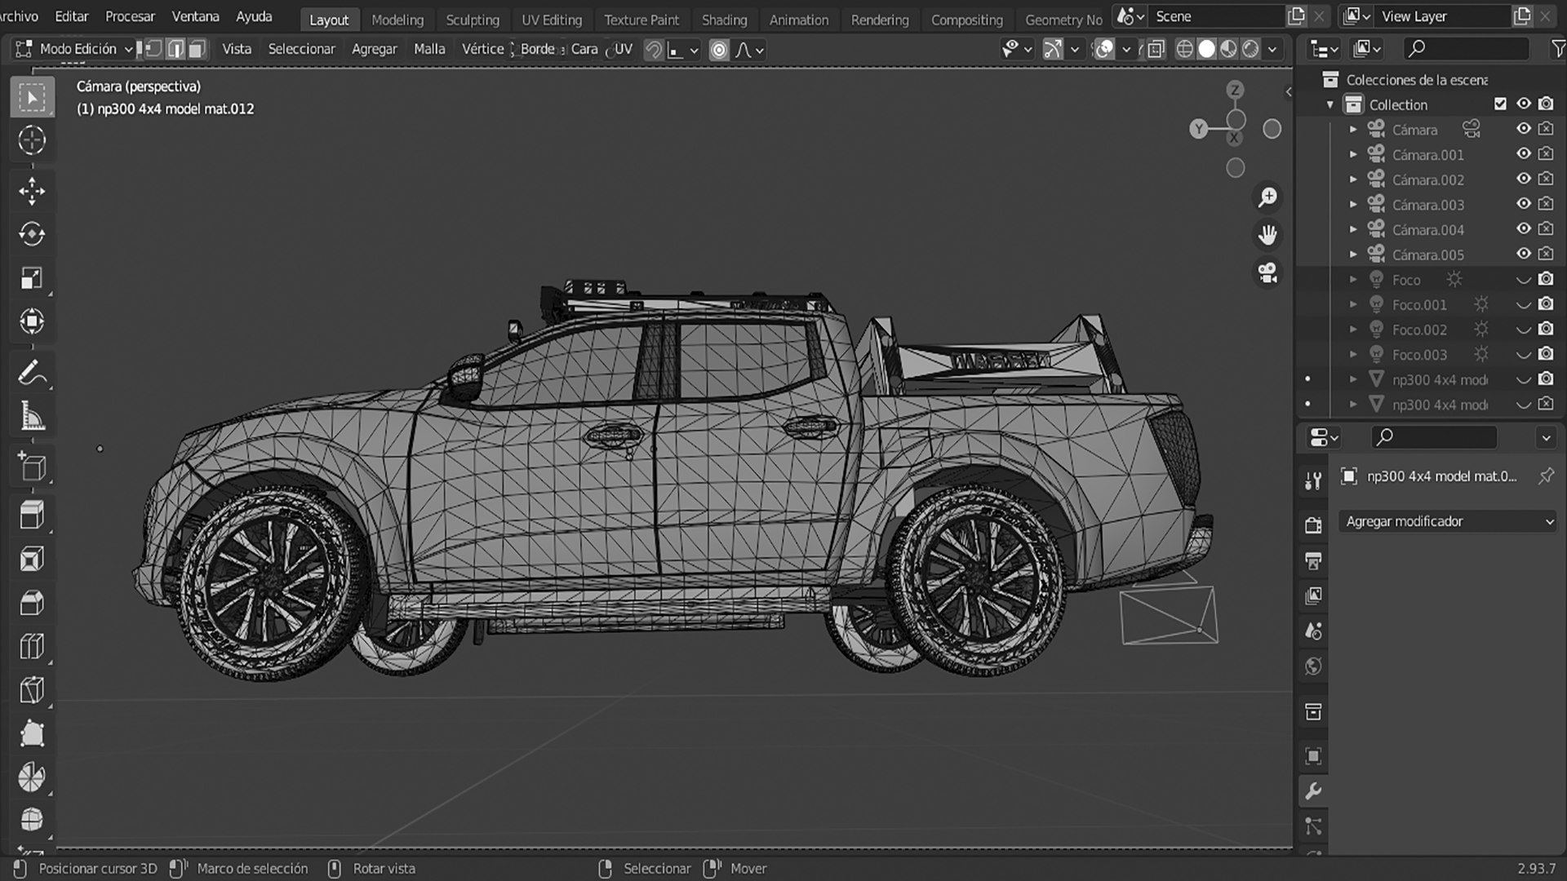Enable face select mode
Image resolution: width=1567 pixels, height=881 pixels.
tap(196, 50)
